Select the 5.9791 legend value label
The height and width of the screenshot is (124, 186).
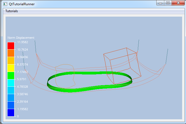[22, 79]
